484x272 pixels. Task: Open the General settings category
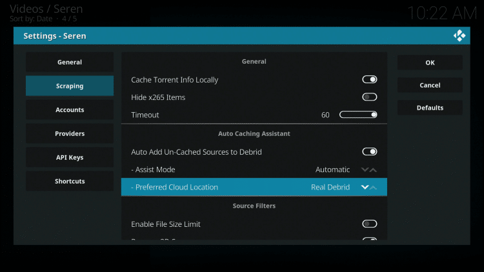click(x=70, y=63)
